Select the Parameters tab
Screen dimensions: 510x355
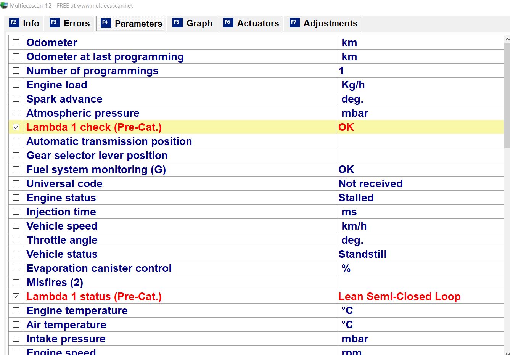tap(131, 23)
